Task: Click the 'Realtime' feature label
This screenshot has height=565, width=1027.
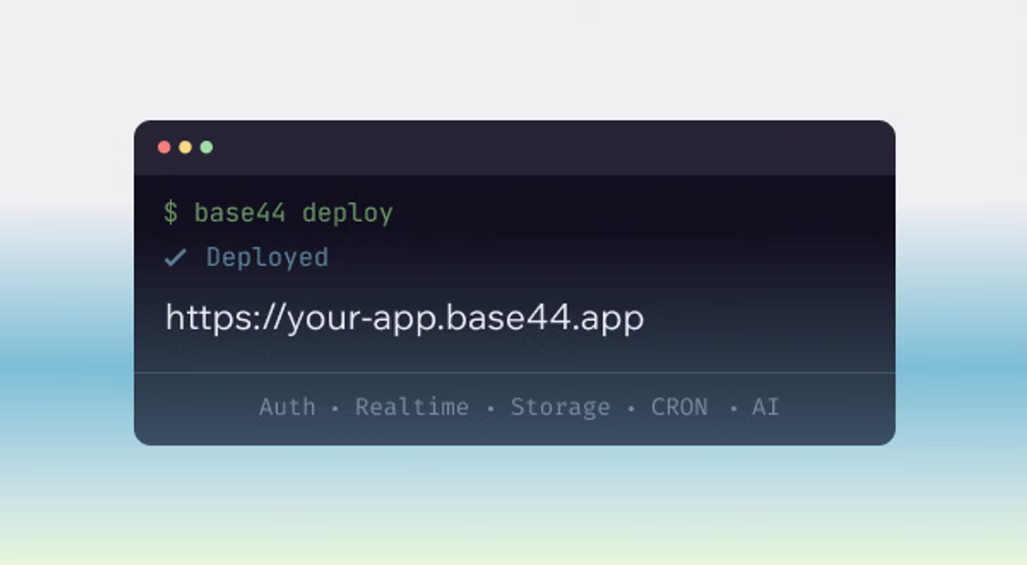Action: point(412,407)
